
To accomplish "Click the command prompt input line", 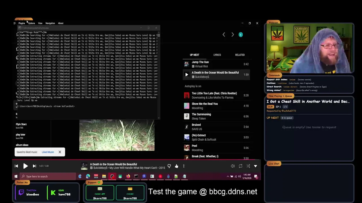I will 46,106.
